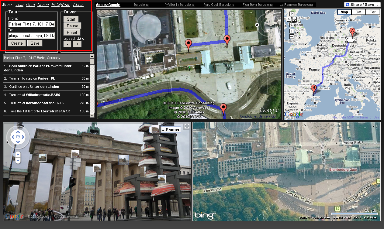Screen dimensions: 384x229
Task: Open the Parc Guell Barcelona ad link
Action: (x=219, y=5)
